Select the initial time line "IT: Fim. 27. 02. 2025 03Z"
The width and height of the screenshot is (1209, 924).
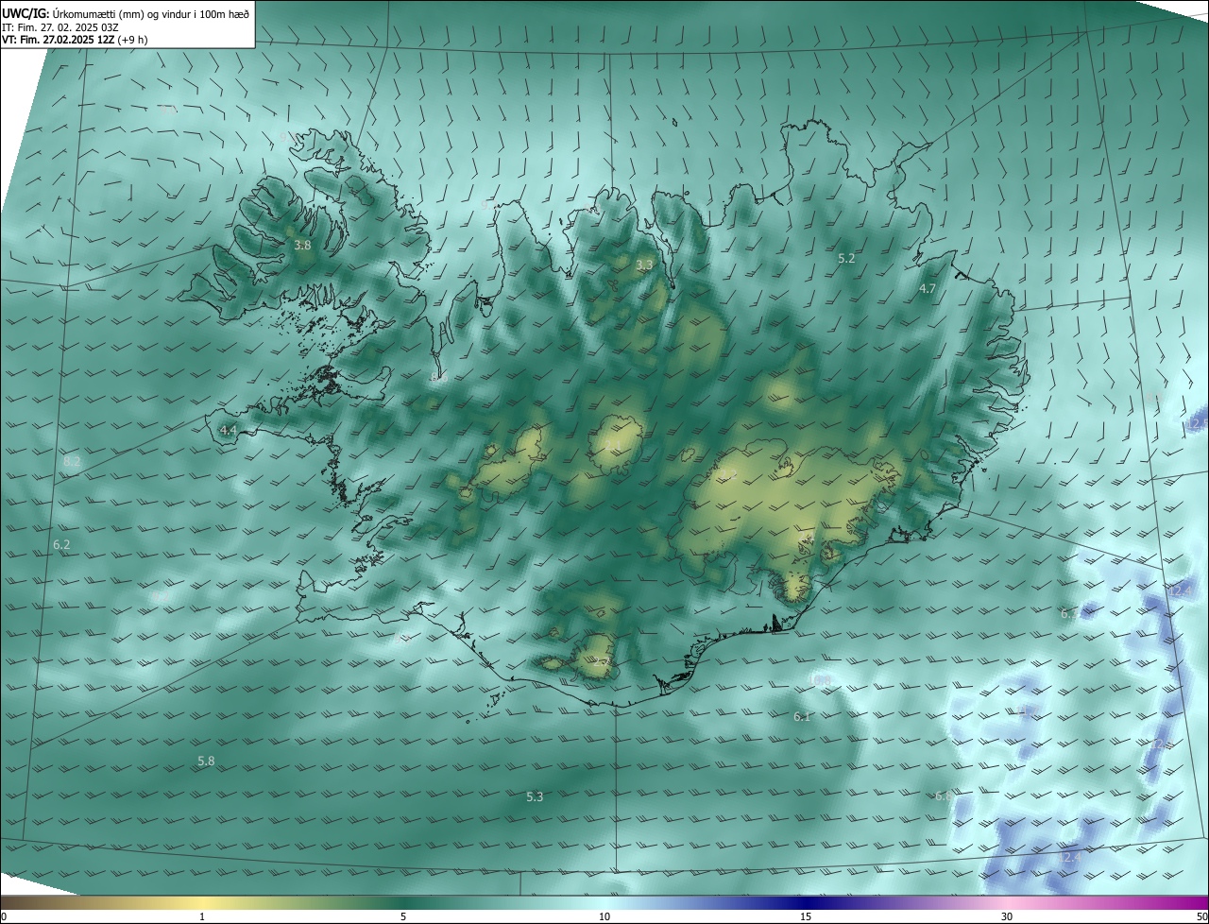pyautogui.click(x=60, y=27)
